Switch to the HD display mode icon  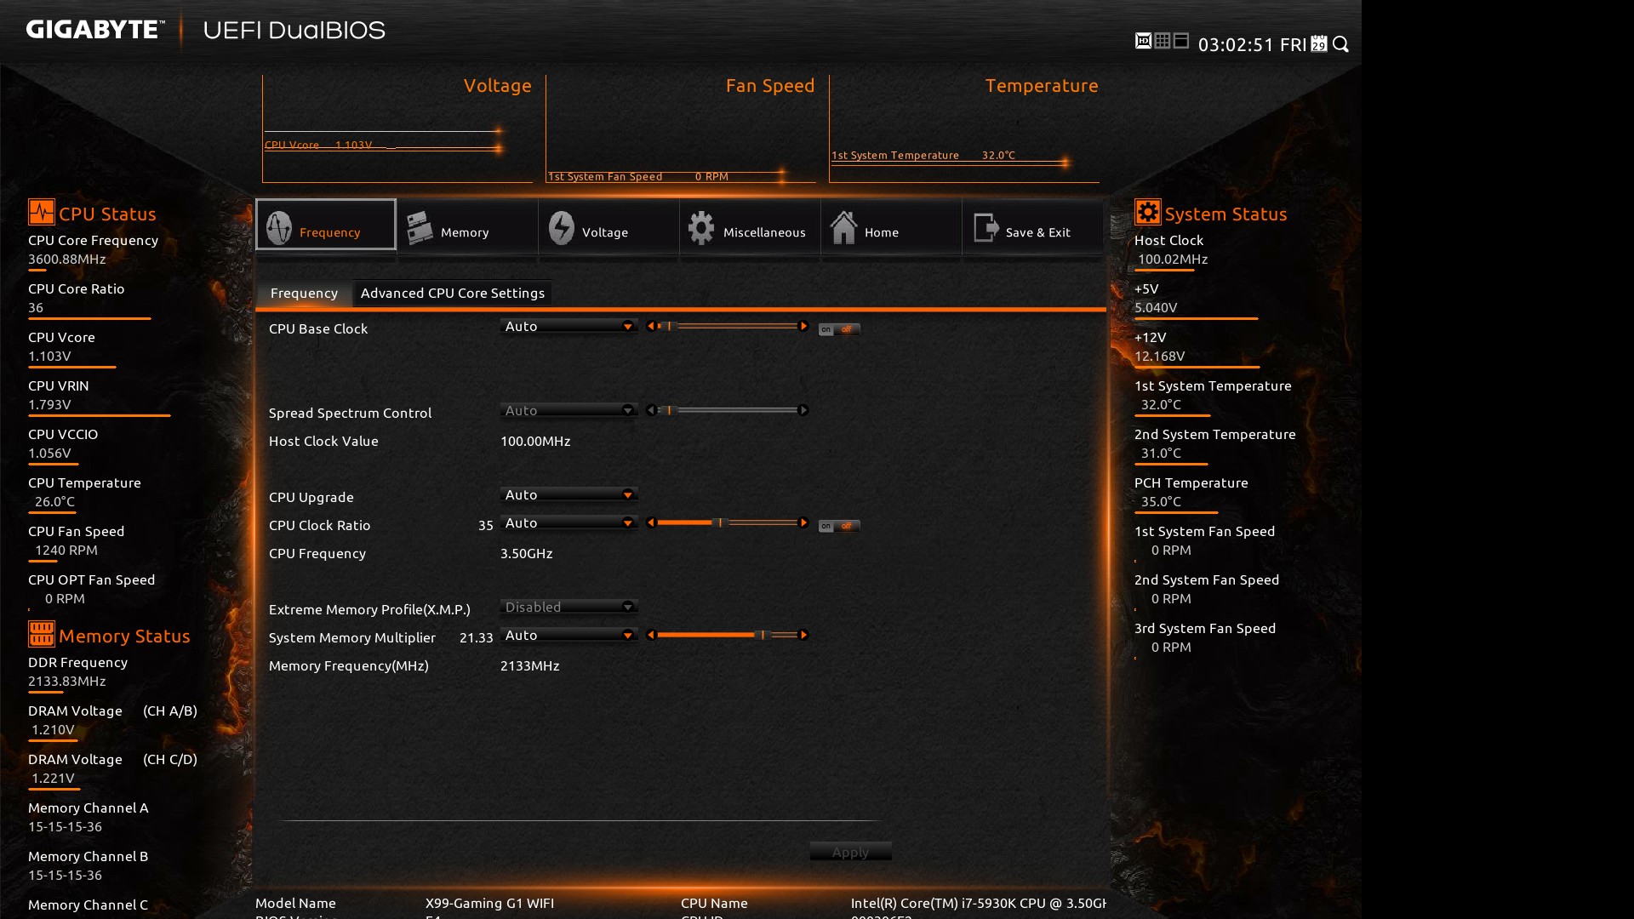(x=1143, y=41)
